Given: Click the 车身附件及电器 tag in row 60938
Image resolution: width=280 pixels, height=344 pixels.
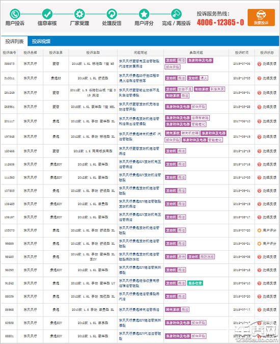Looking at the screenshot, I should [178, 323].
